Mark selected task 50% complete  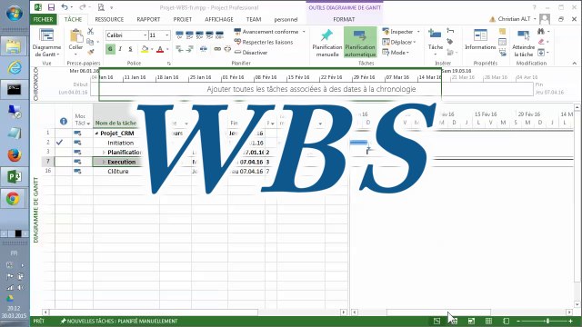tap(200, 35)
